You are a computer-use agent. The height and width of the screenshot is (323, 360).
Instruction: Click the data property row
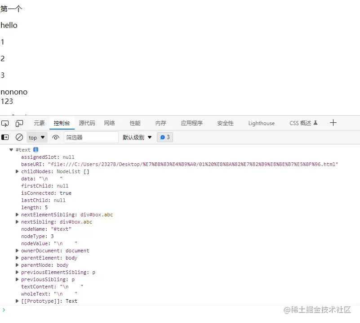pyautogui.click(x=42, y=179)
